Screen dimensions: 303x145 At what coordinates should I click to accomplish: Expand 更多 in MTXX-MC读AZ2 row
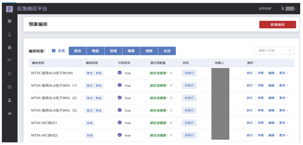click(283, 135)
